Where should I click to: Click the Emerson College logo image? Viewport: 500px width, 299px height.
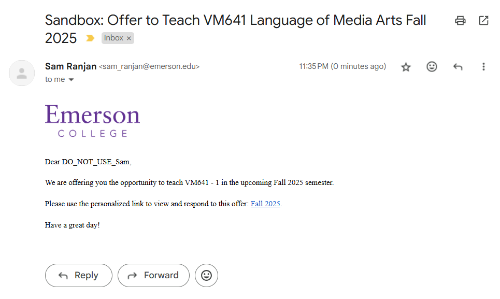click(x=92, y=121)
